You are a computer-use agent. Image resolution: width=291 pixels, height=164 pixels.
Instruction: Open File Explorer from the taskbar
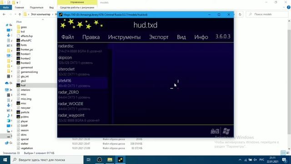(110, 160)
